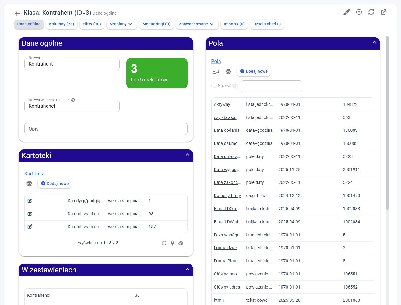Refresh the page with header sync icon

371,12
